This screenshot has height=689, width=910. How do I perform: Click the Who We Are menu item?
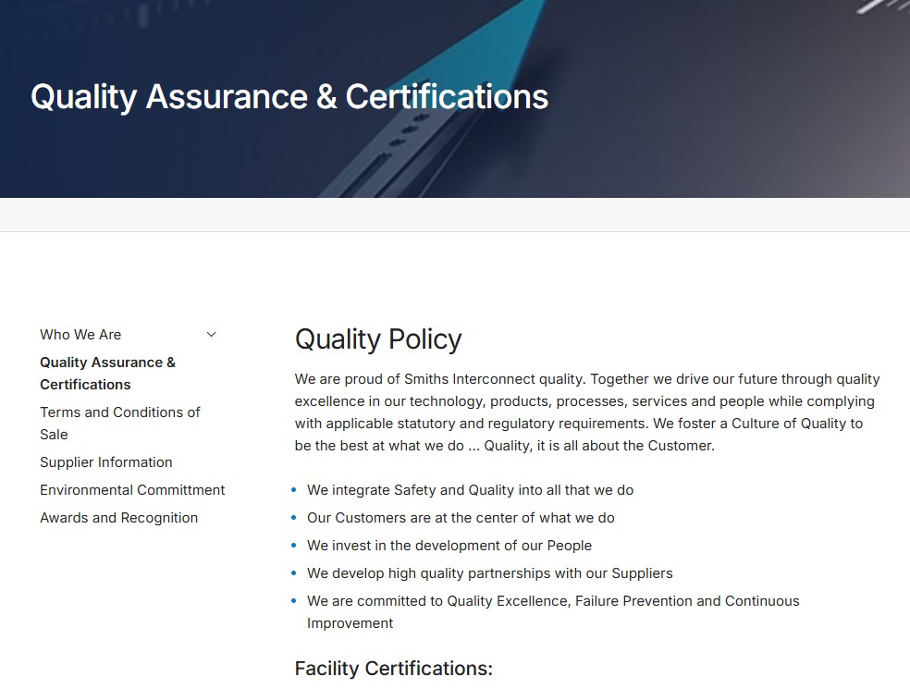(x=80, y=334)
